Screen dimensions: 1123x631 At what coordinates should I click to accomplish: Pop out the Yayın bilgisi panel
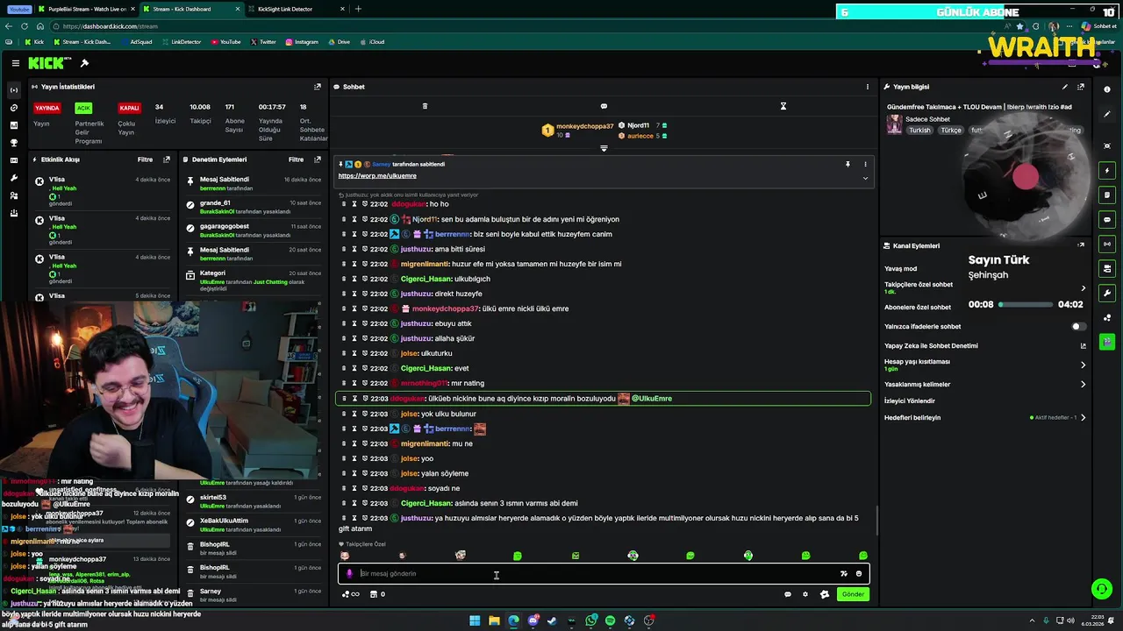[1081, 87]
